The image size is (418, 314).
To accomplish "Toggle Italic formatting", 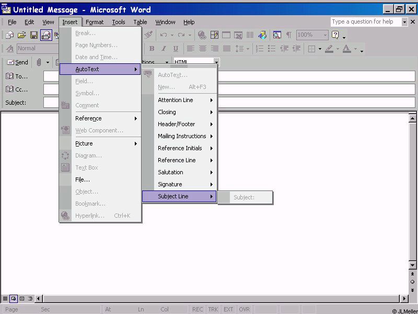I will coord(164,49).
